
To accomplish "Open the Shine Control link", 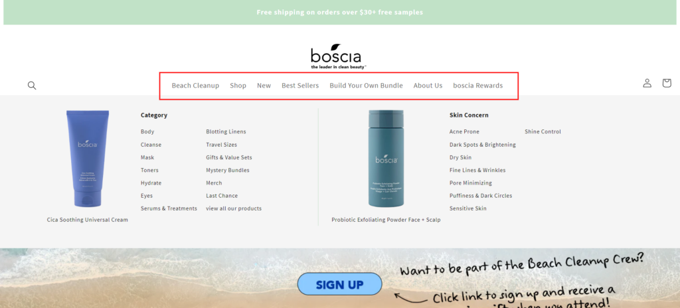I will (x=543, y=132).
